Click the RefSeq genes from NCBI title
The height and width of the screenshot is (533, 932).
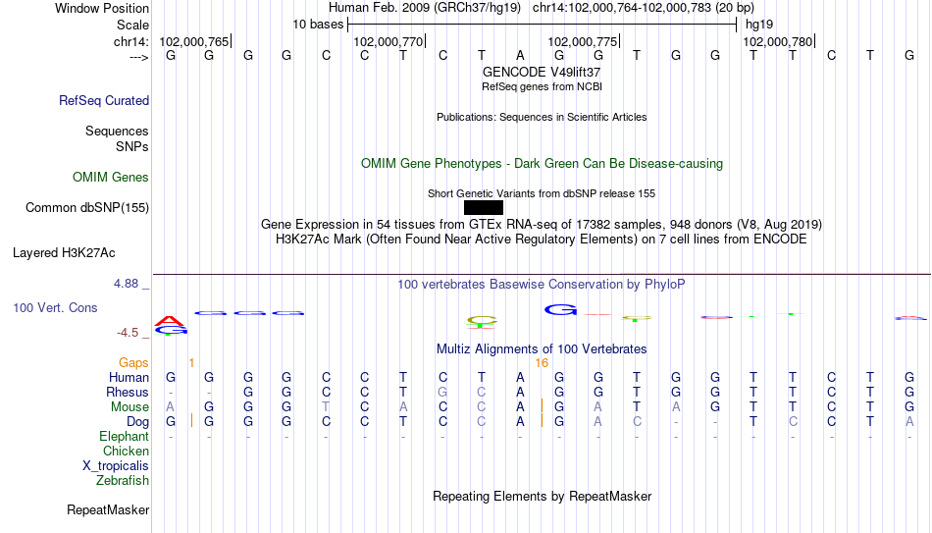pos(542,86)
